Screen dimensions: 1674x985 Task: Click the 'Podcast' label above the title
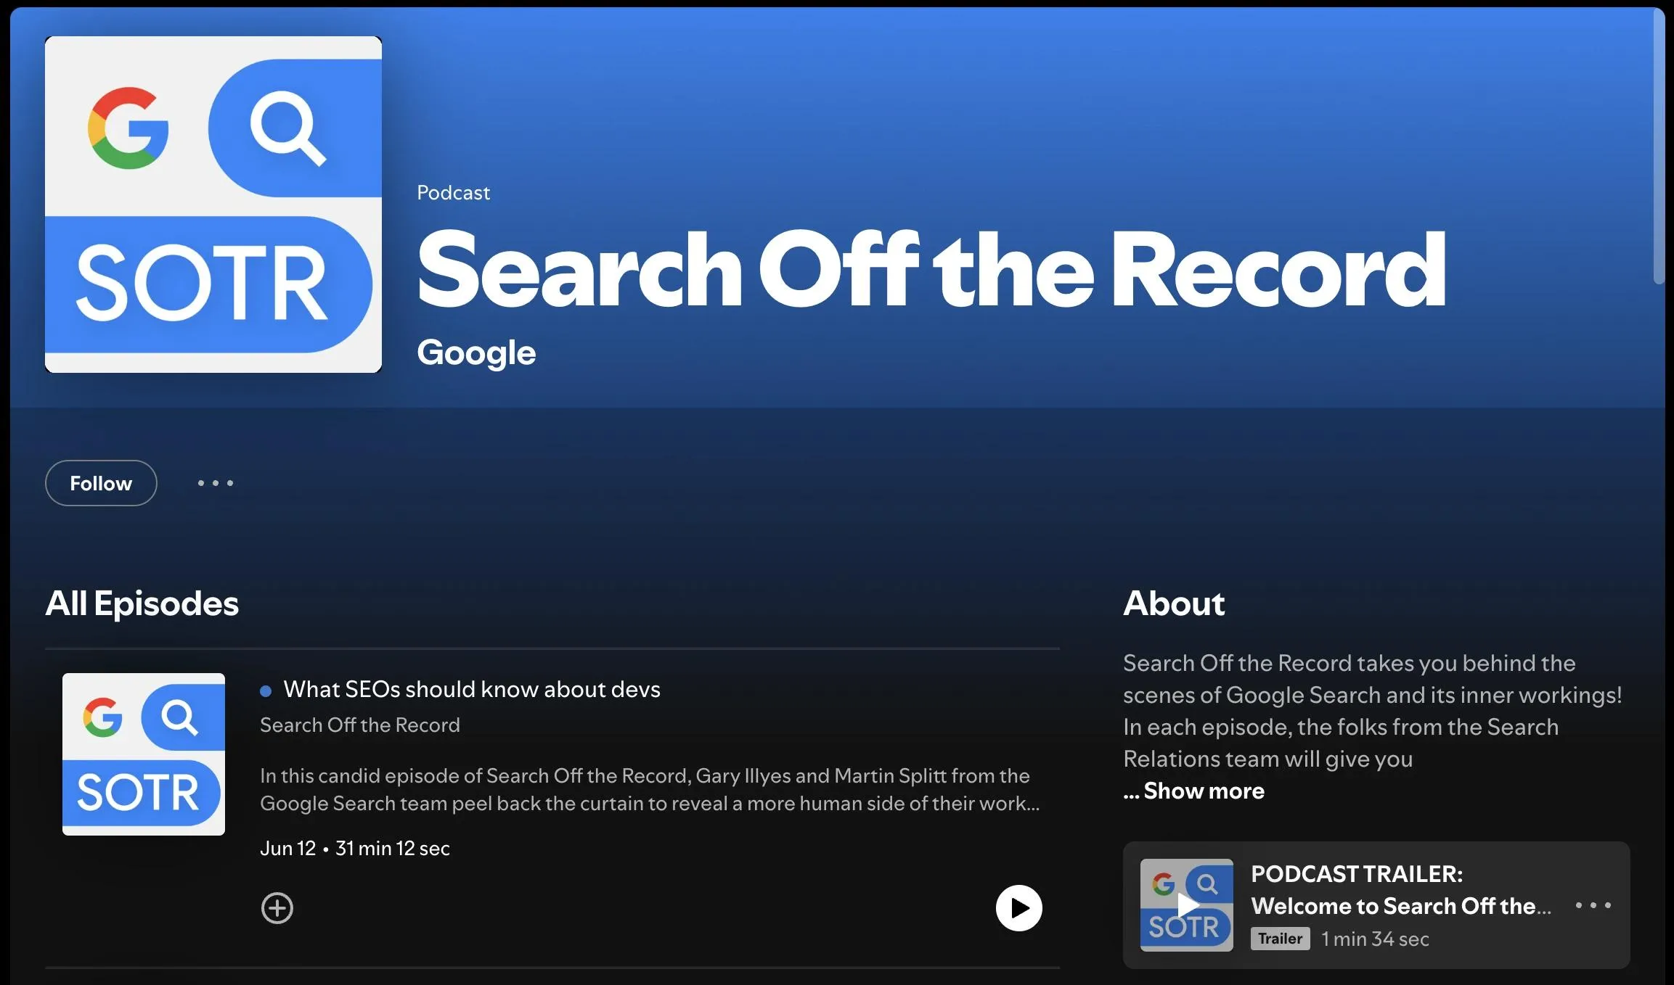coord(454,193)
